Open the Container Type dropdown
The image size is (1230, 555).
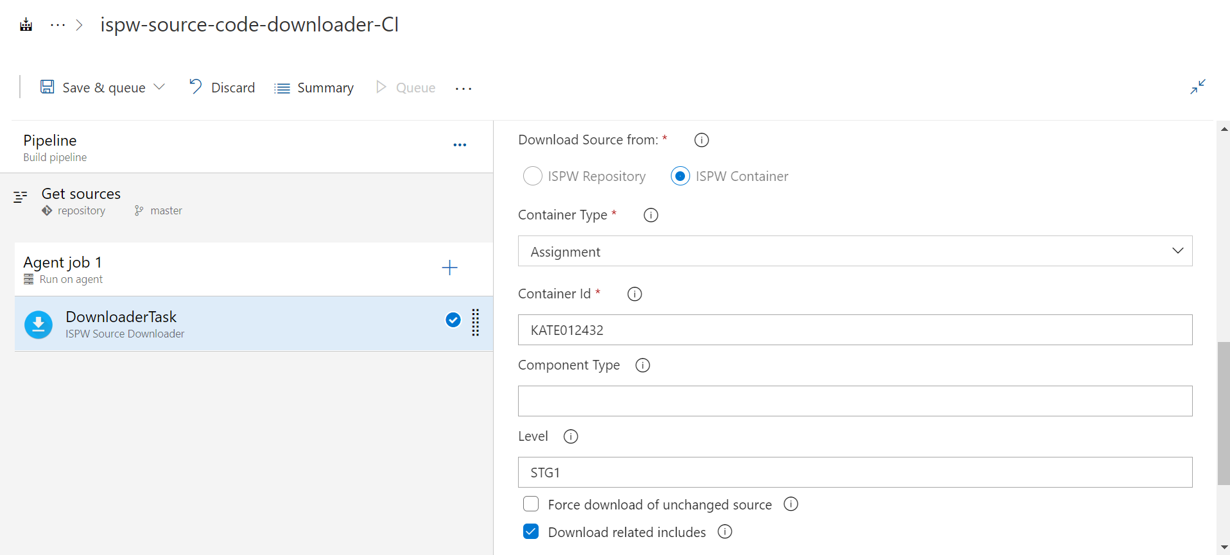point(854,252)
